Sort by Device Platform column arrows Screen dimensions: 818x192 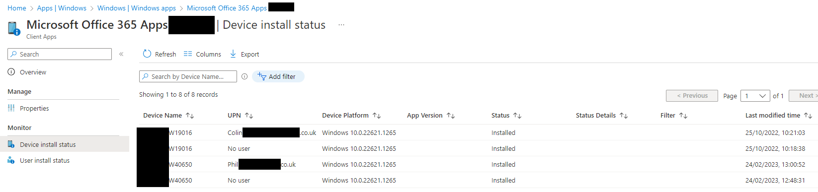coord(377,116)
